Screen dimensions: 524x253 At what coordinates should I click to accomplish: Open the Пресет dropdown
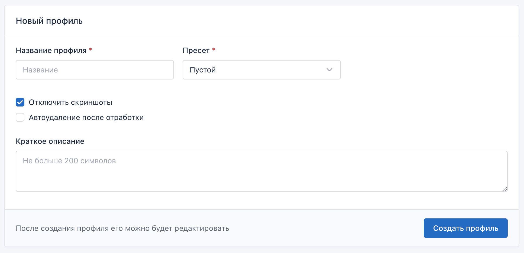pos(261,70)
